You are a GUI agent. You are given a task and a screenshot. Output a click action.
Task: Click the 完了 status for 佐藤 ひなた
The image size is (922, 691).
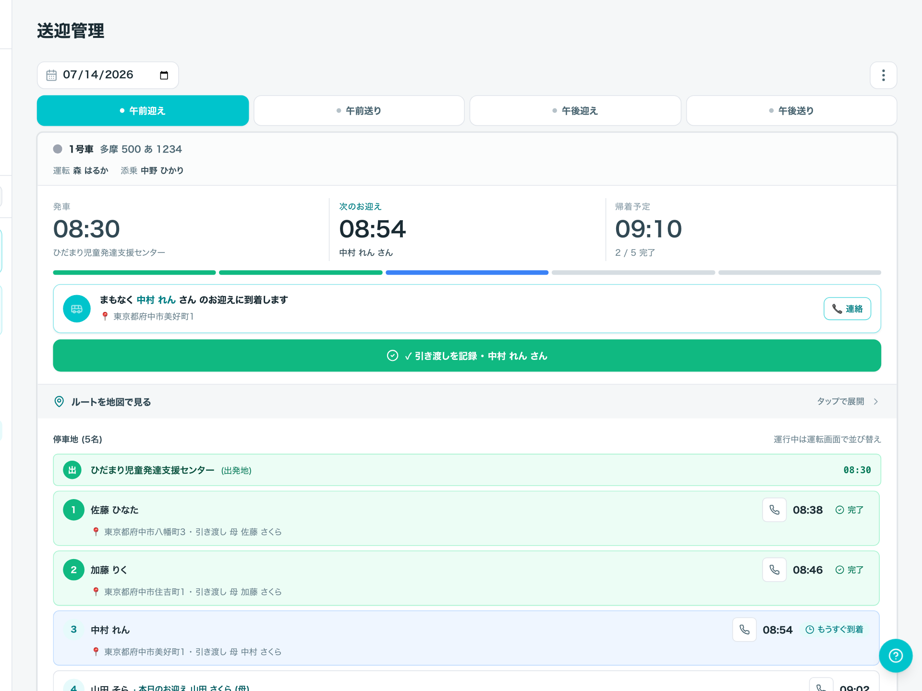[x=849, y=510]
